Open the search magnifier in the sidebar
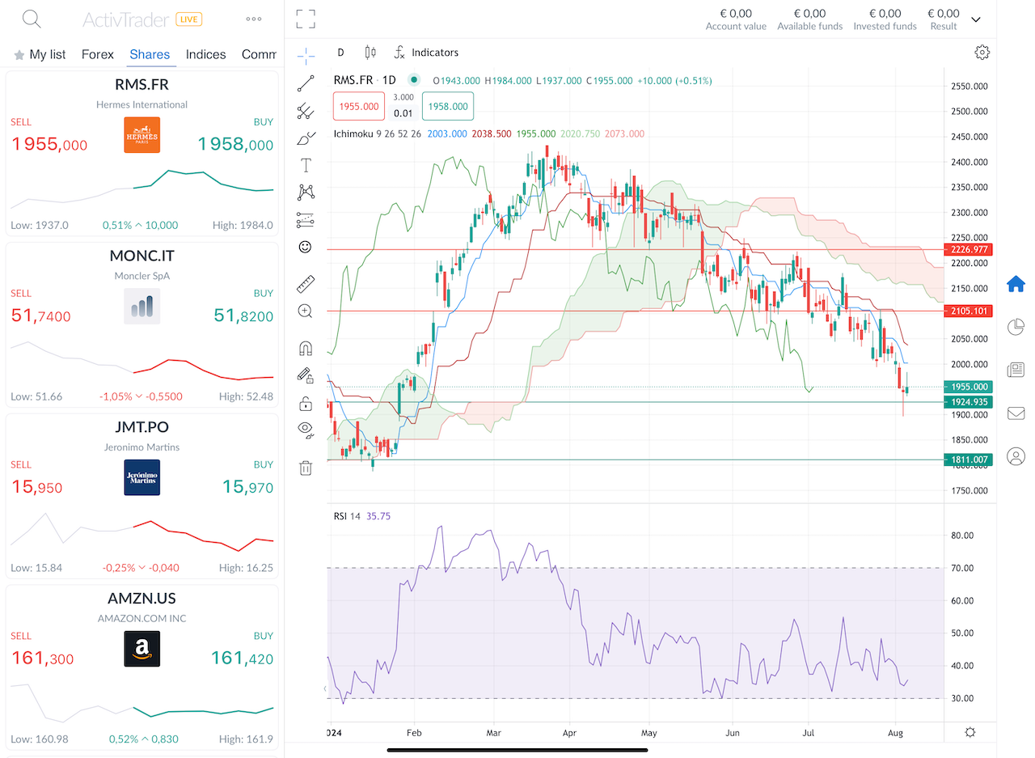This screenshot has width=1035, height=758. point(31,19)
